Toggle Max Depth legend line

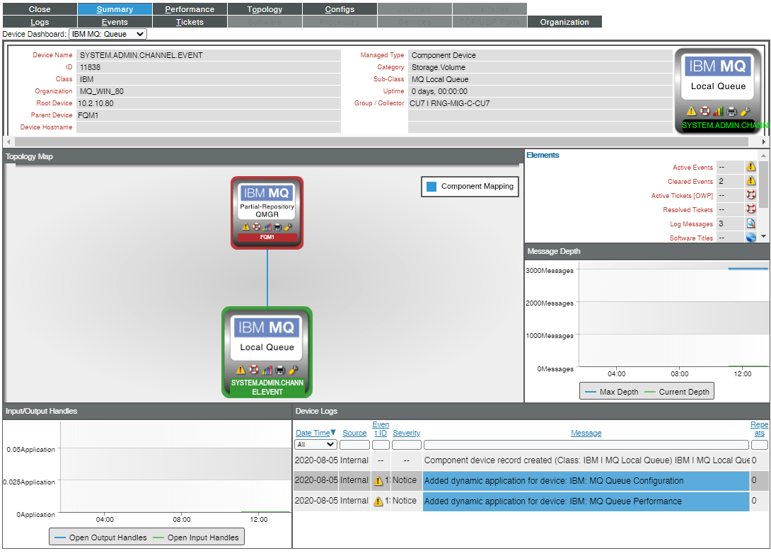click(x=612, y=392)
